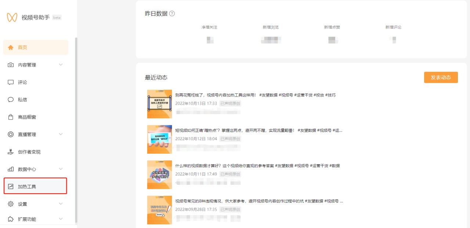
Task: Open the 创作者变现 menu item
Action: click(36, 152)
